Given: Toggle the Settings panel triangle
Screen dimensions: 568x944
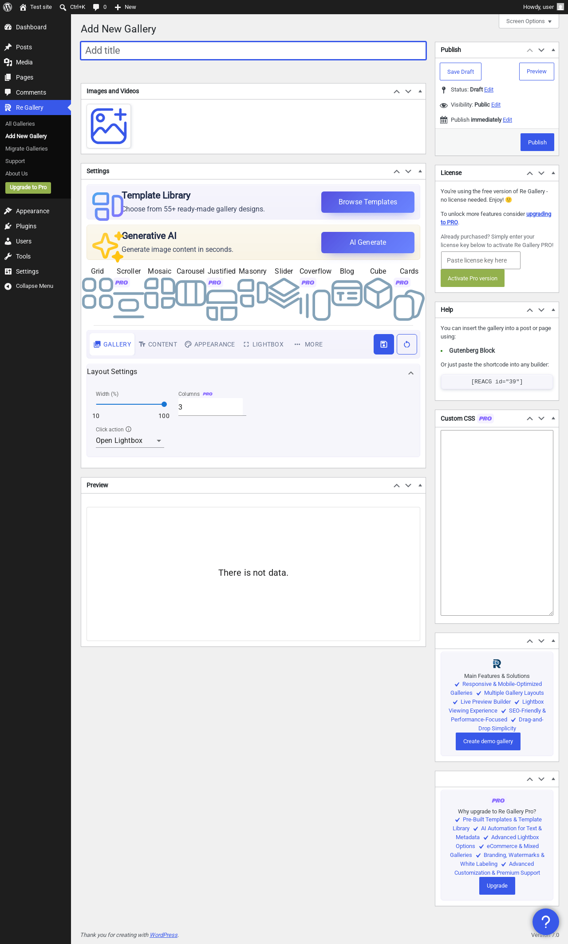Looking at the screenshot, I should [x=420, y=171].
